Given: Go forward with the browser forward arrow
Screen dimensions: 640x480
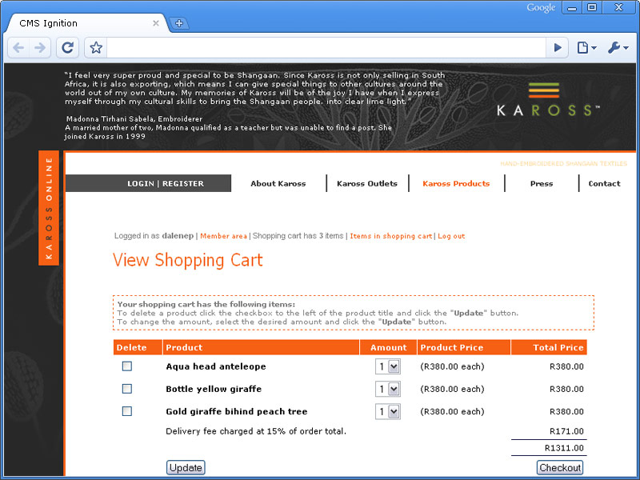Looking at the screenshot, I should (40, 48).
